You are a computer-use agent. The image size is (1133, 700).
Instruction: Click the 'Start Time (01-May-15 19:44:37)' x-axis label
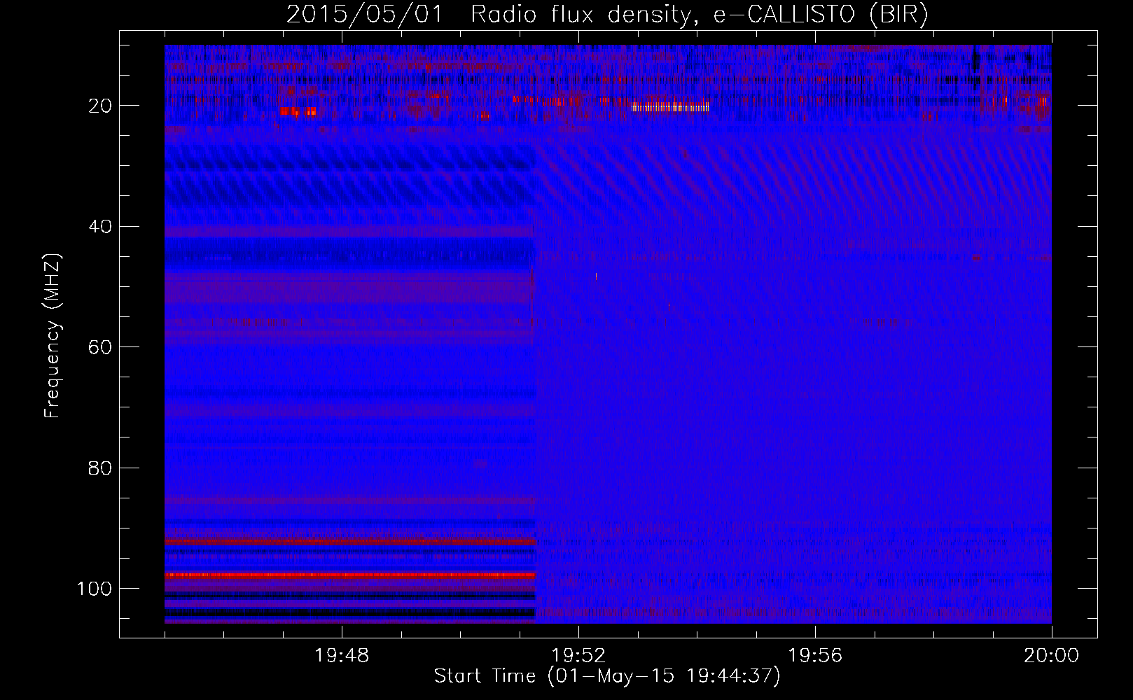point(607,676)
